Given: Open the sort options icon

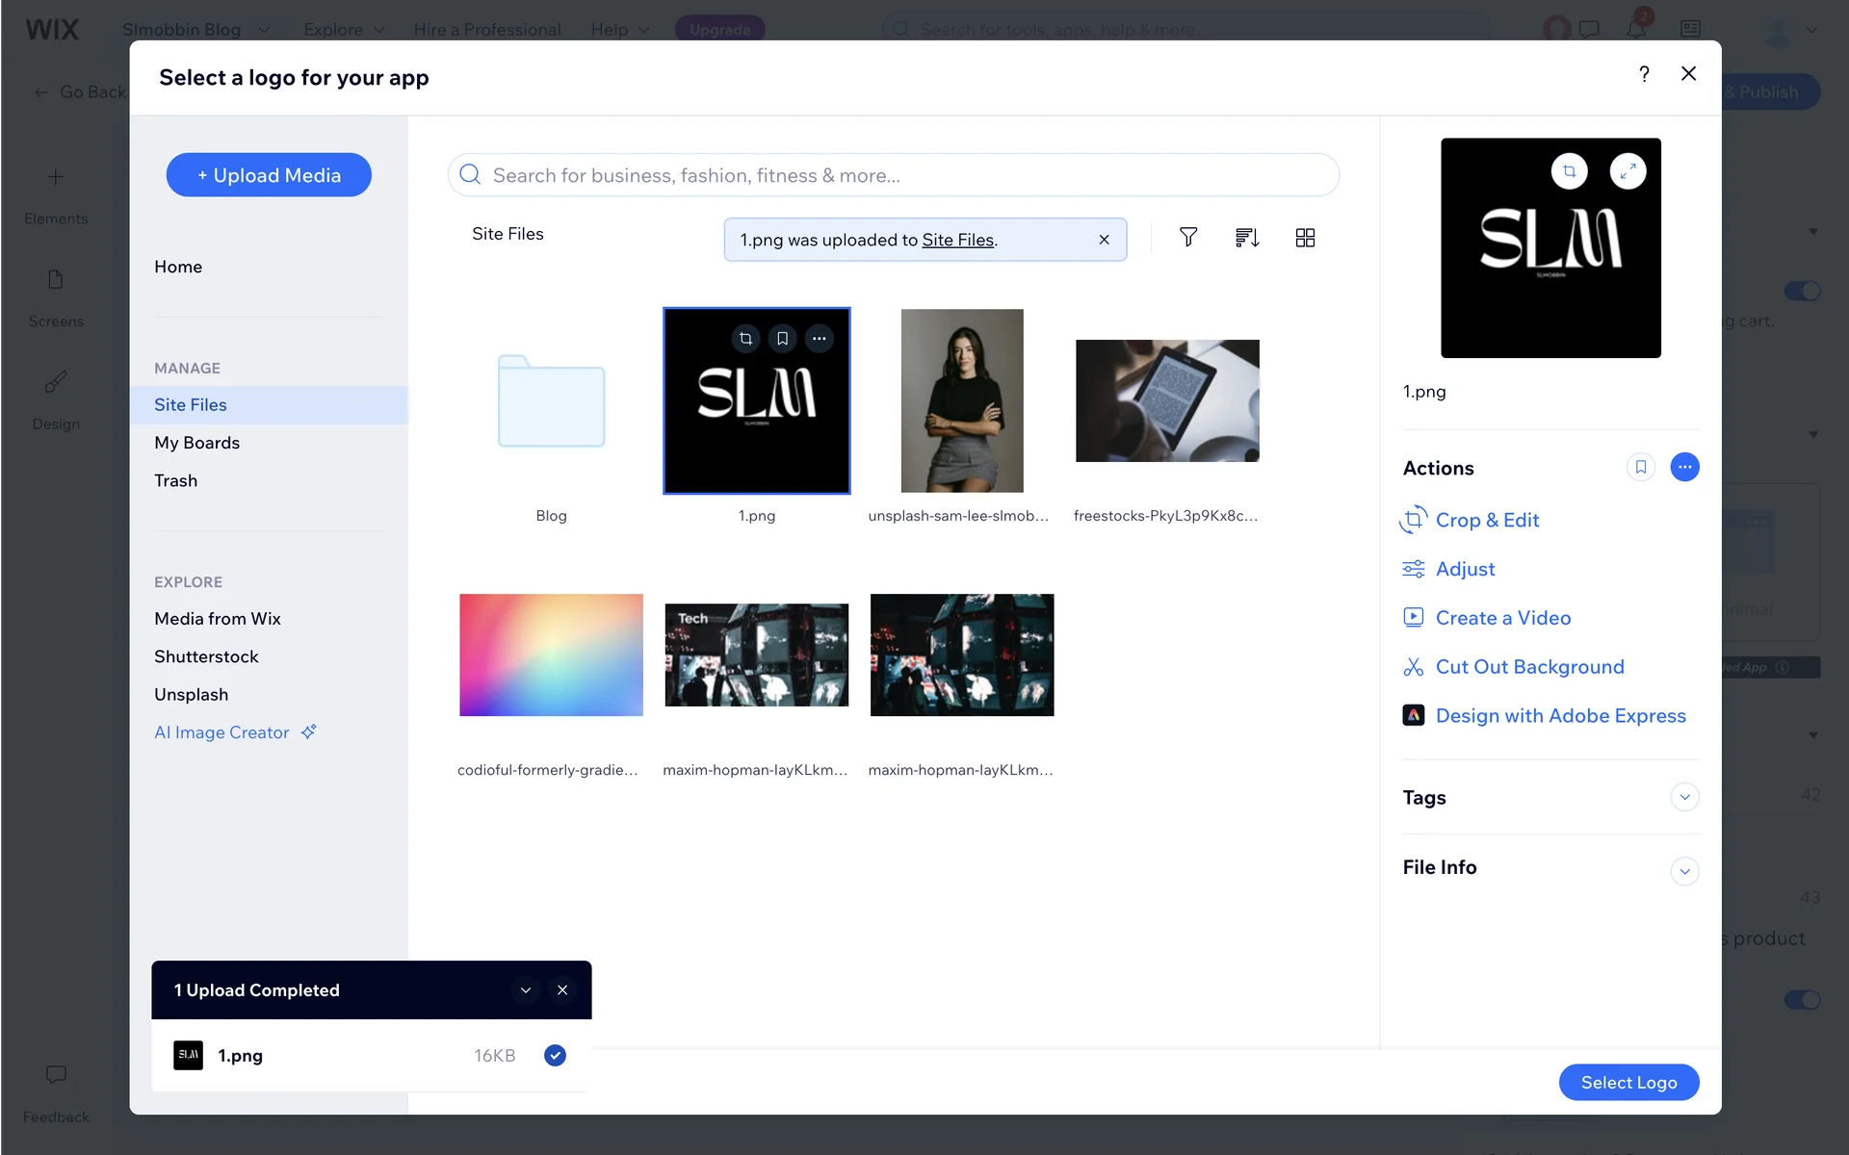Looking at the screenshot, I should coord(1247,237).
